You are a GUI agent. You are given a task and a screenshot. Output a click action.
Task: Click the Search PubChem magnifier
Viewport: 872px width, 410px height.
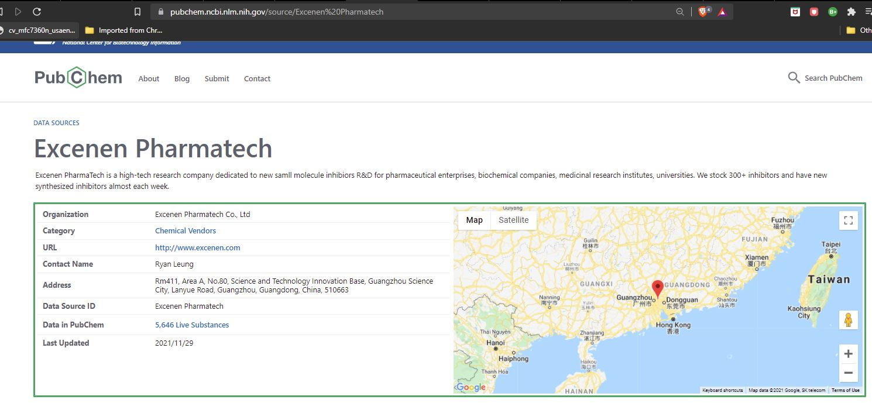[x=794, y=78]
